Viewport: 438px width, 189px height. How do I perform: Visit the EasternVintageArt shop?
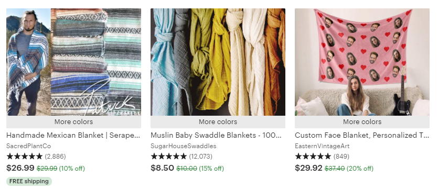click(322, 146)
